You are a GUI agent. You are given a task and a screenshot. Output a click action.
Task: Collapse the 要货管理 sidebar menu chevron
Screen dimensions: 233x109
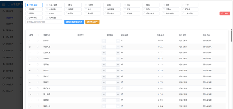click(21, 11)
